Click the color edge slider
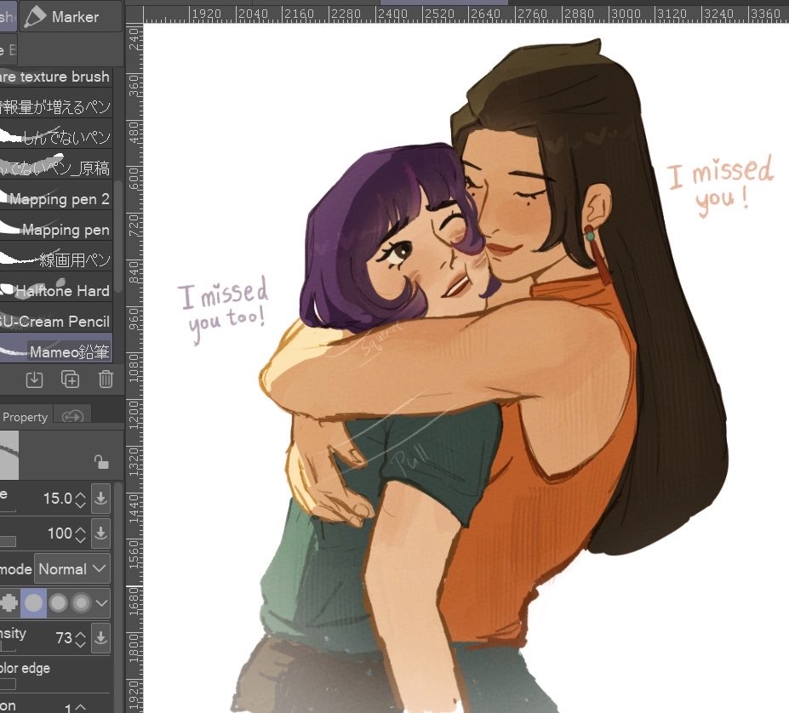The height and width of the screenshot is (713, 789). pyautogui.click(x=8, y=684)
